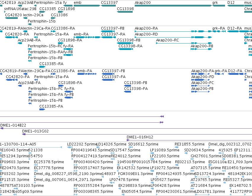Select the D12 gene label
This screenshot has width=252, height=196.
click(231, 3)
